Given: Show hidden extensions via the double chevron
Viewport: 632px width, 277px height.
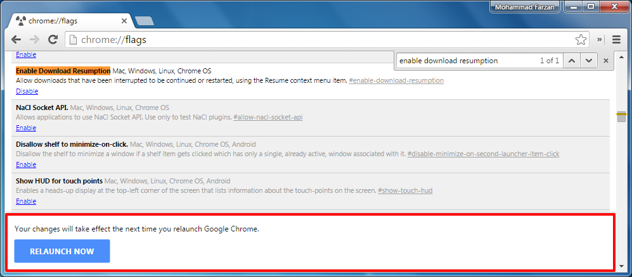Looking at the screenshot, I should coord(599,39).
